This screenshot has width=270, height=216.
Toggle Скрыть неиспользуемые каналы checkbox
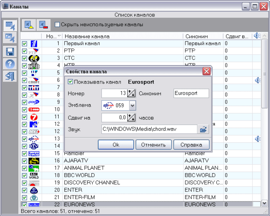pyautogui.click(x=57, y=24)
